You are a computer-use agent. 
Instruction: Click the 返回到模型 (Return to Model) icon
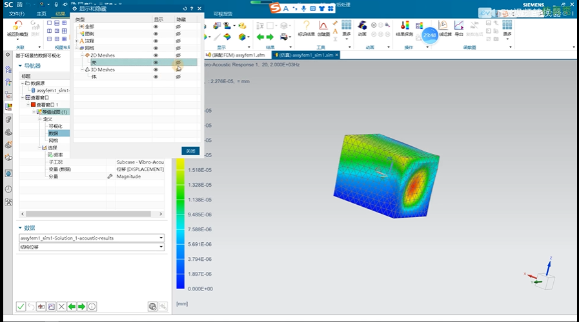coord(19,28)
